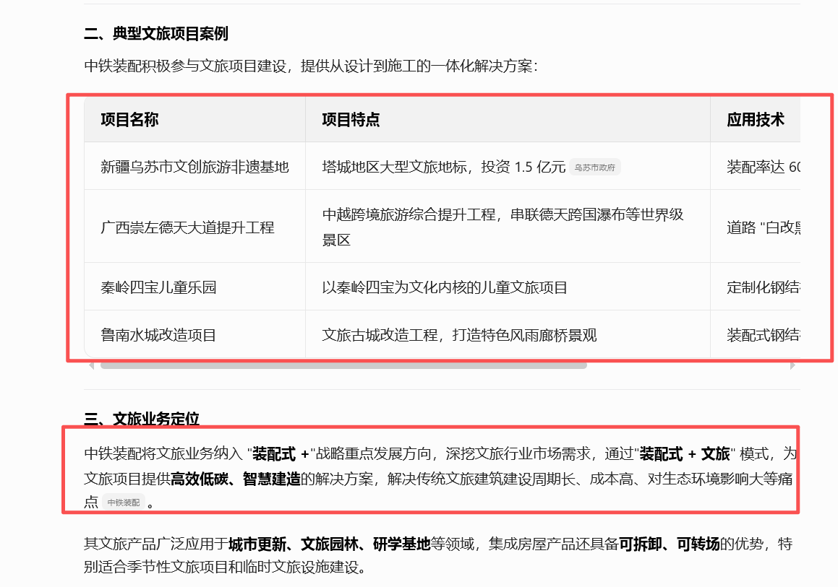Screen dimensions: 838x587
Task: Click the bold text 可拆卸、可转场
Action: [x=669, y=544]
